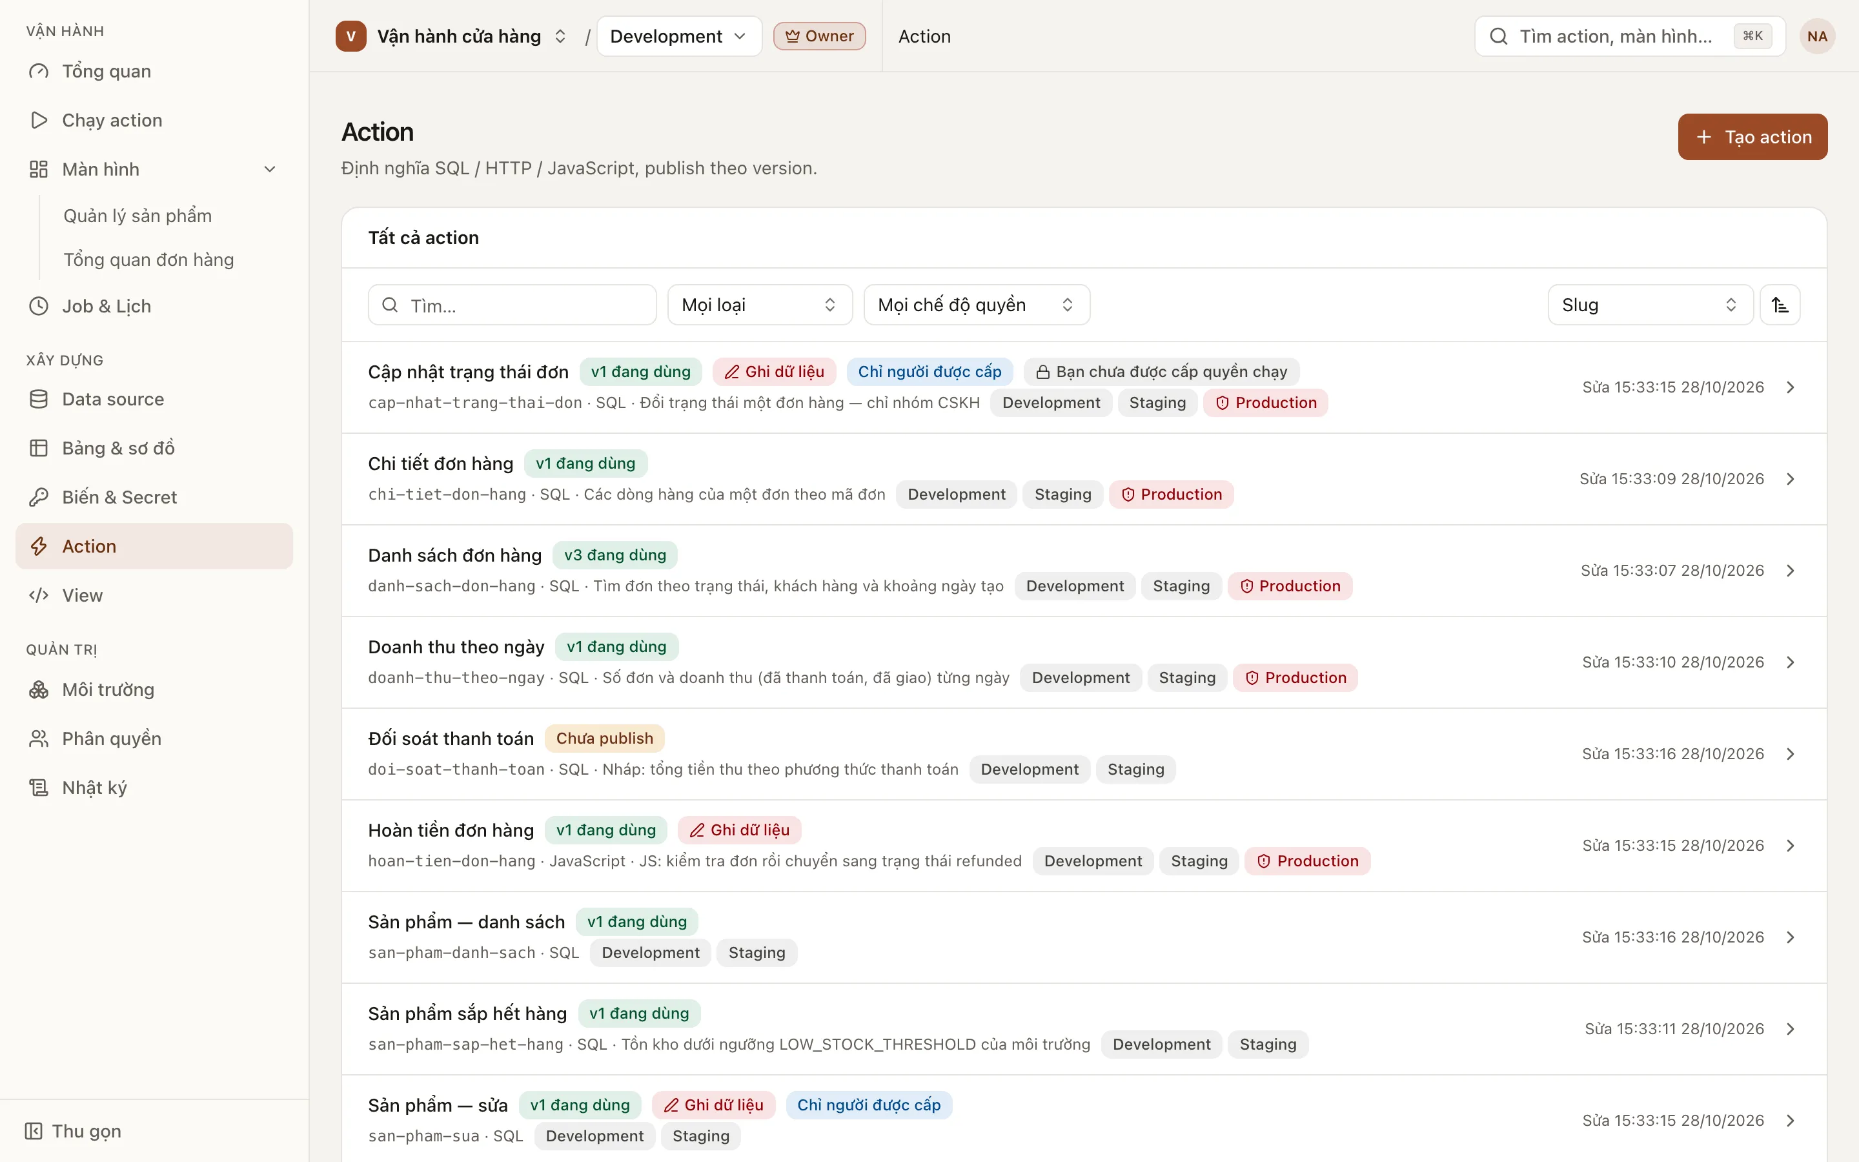
Task: Select the Action sidebar item
Action: pos(154,546)
